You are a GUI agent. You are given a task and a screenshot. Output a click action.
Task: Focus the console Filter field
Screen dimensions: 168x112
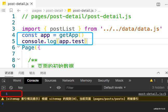click(x=83, y=88)
